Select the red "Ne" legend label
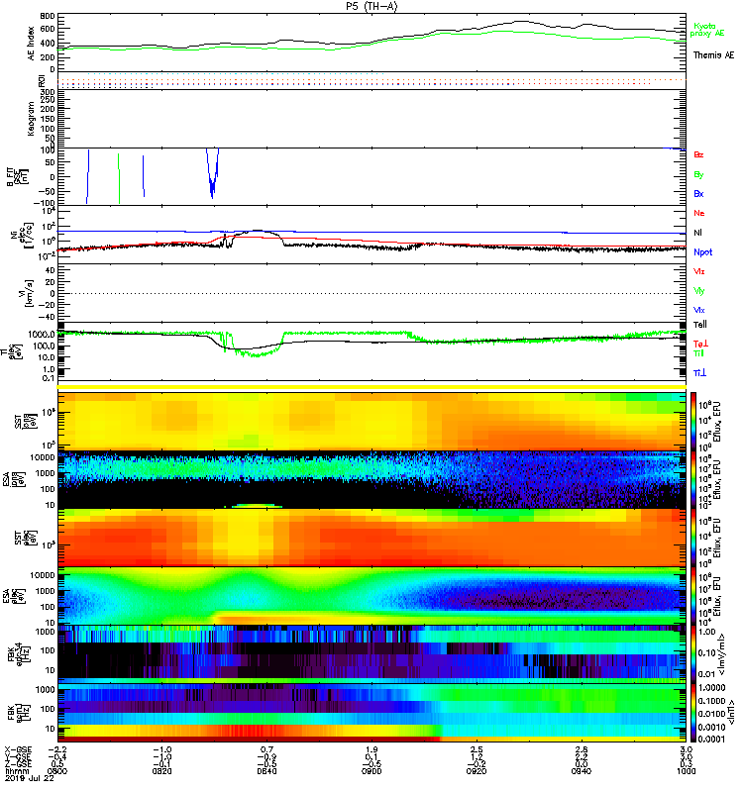The image size is (743, 792). click(x=698, y=213)
